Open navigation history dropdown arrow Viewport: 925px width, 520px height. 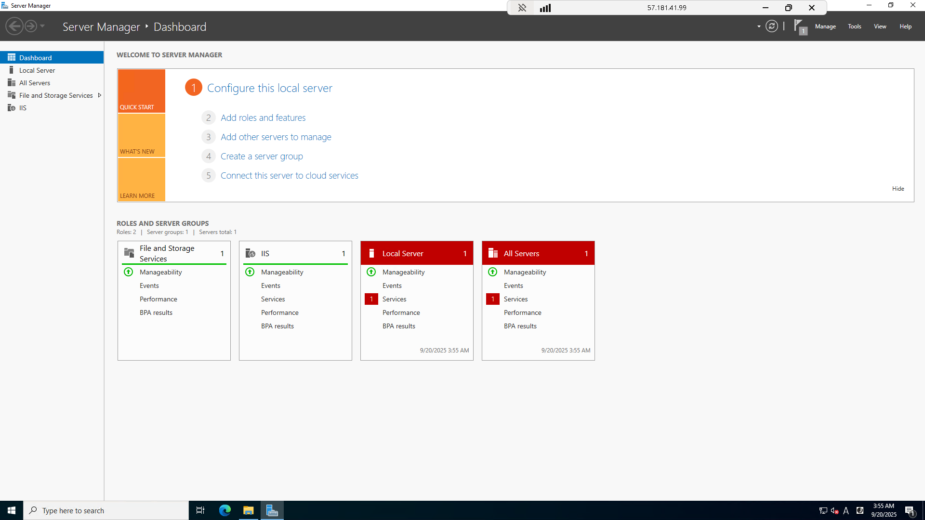[42, 26]
